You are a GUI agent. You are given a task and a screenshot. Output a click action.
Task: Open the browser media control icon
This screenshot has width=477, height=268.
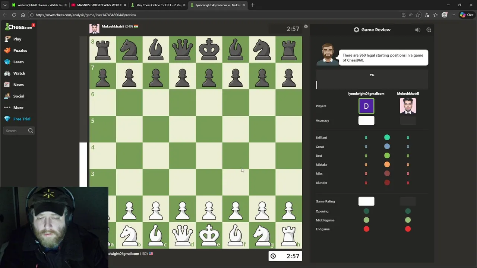click(427, 15)
